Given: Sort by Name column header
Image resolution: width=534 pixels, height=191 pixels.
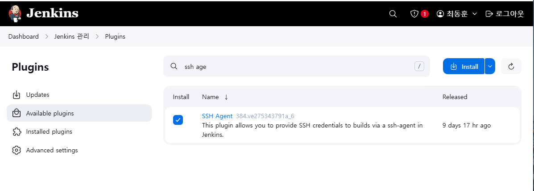Looking at the screenshot, I should pos(215,97).
